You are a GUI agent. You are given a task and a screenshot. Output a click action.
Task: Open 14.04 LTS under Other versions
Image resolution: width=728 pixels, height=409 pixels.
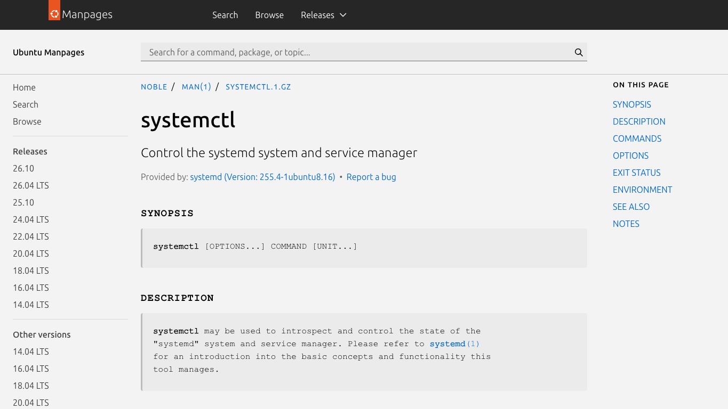point(31,351)
